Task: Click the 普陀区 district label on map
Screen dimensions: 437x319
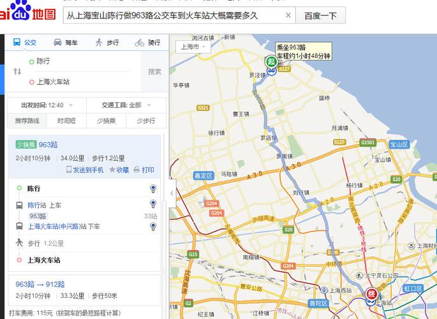Action: tap(318, 303)
